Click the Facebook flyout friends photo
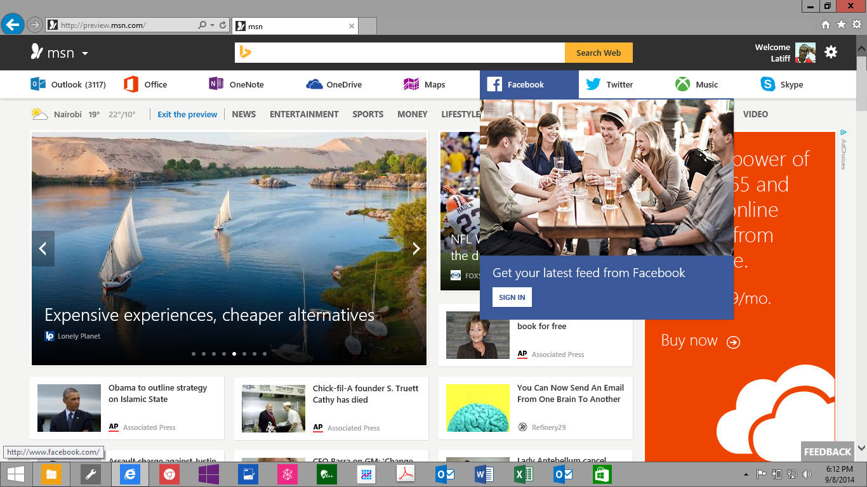867x487 pixels. coord(607,177)
